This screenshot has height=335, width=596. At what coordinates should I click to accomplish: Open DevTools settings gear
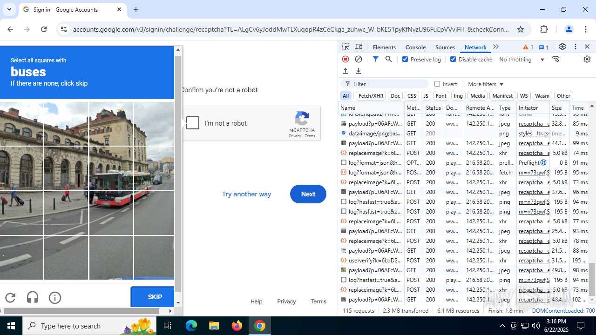[562, 47]
